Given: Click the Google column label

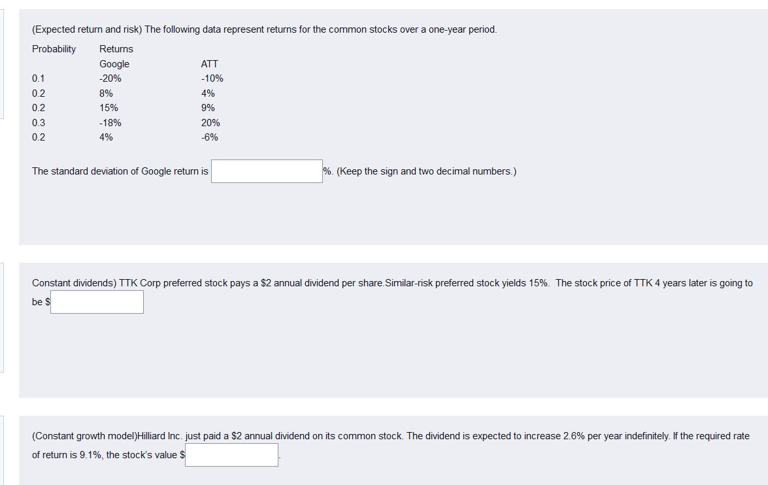Looking at the screenshot, I should 114,63.
